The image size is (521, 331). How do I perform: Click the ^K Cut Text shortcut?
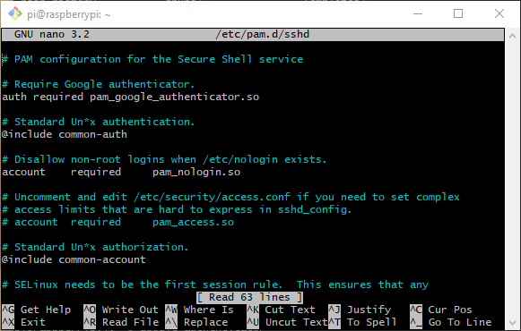pyautogui.click(x=281, y=310)
